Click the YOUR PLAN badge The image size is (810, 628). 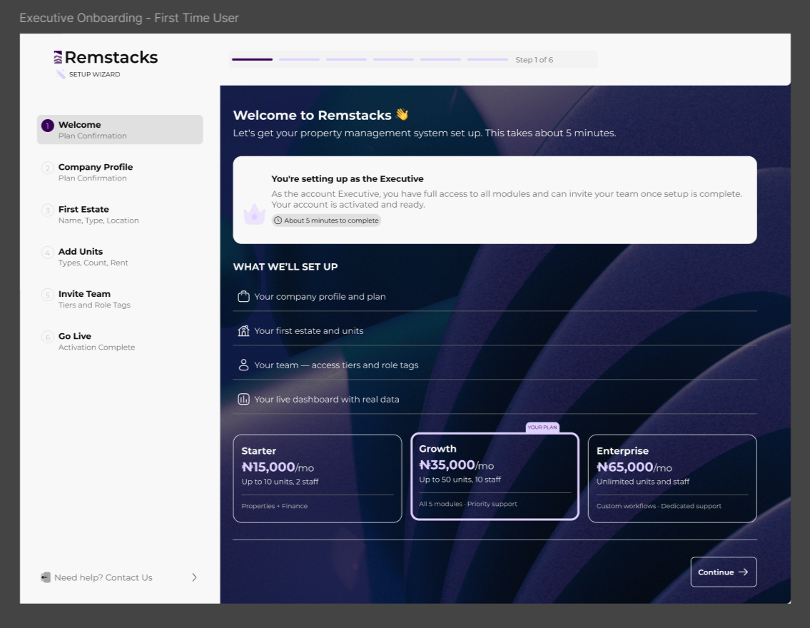(x=542, y=427)
